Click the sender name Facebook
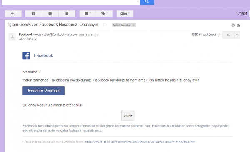 [26, 35]
